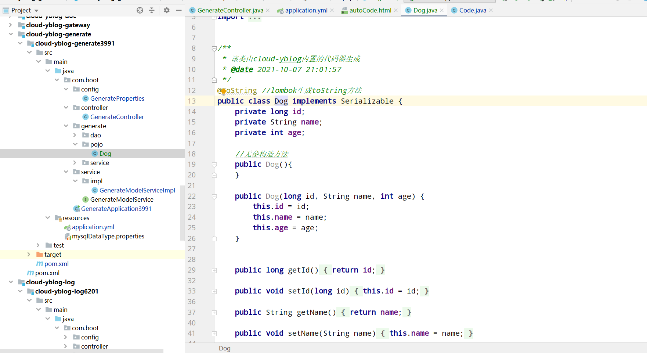Open Project panel settings gear
The width and height of the screenshot is (647, 353).
pyautogui.click(x=167, y=10)
